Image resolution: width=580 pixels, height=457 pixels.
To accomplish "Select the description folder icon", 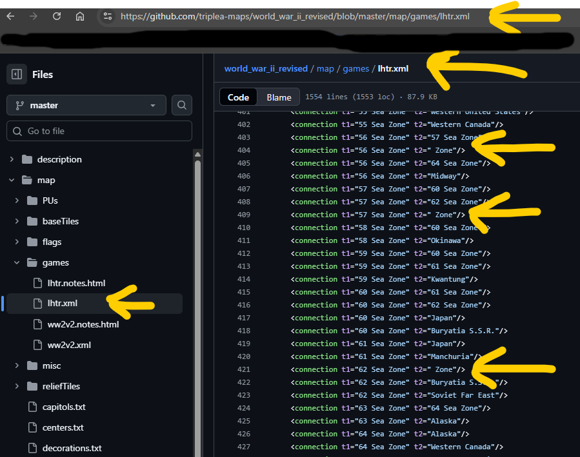I will (x=27, y=159).
